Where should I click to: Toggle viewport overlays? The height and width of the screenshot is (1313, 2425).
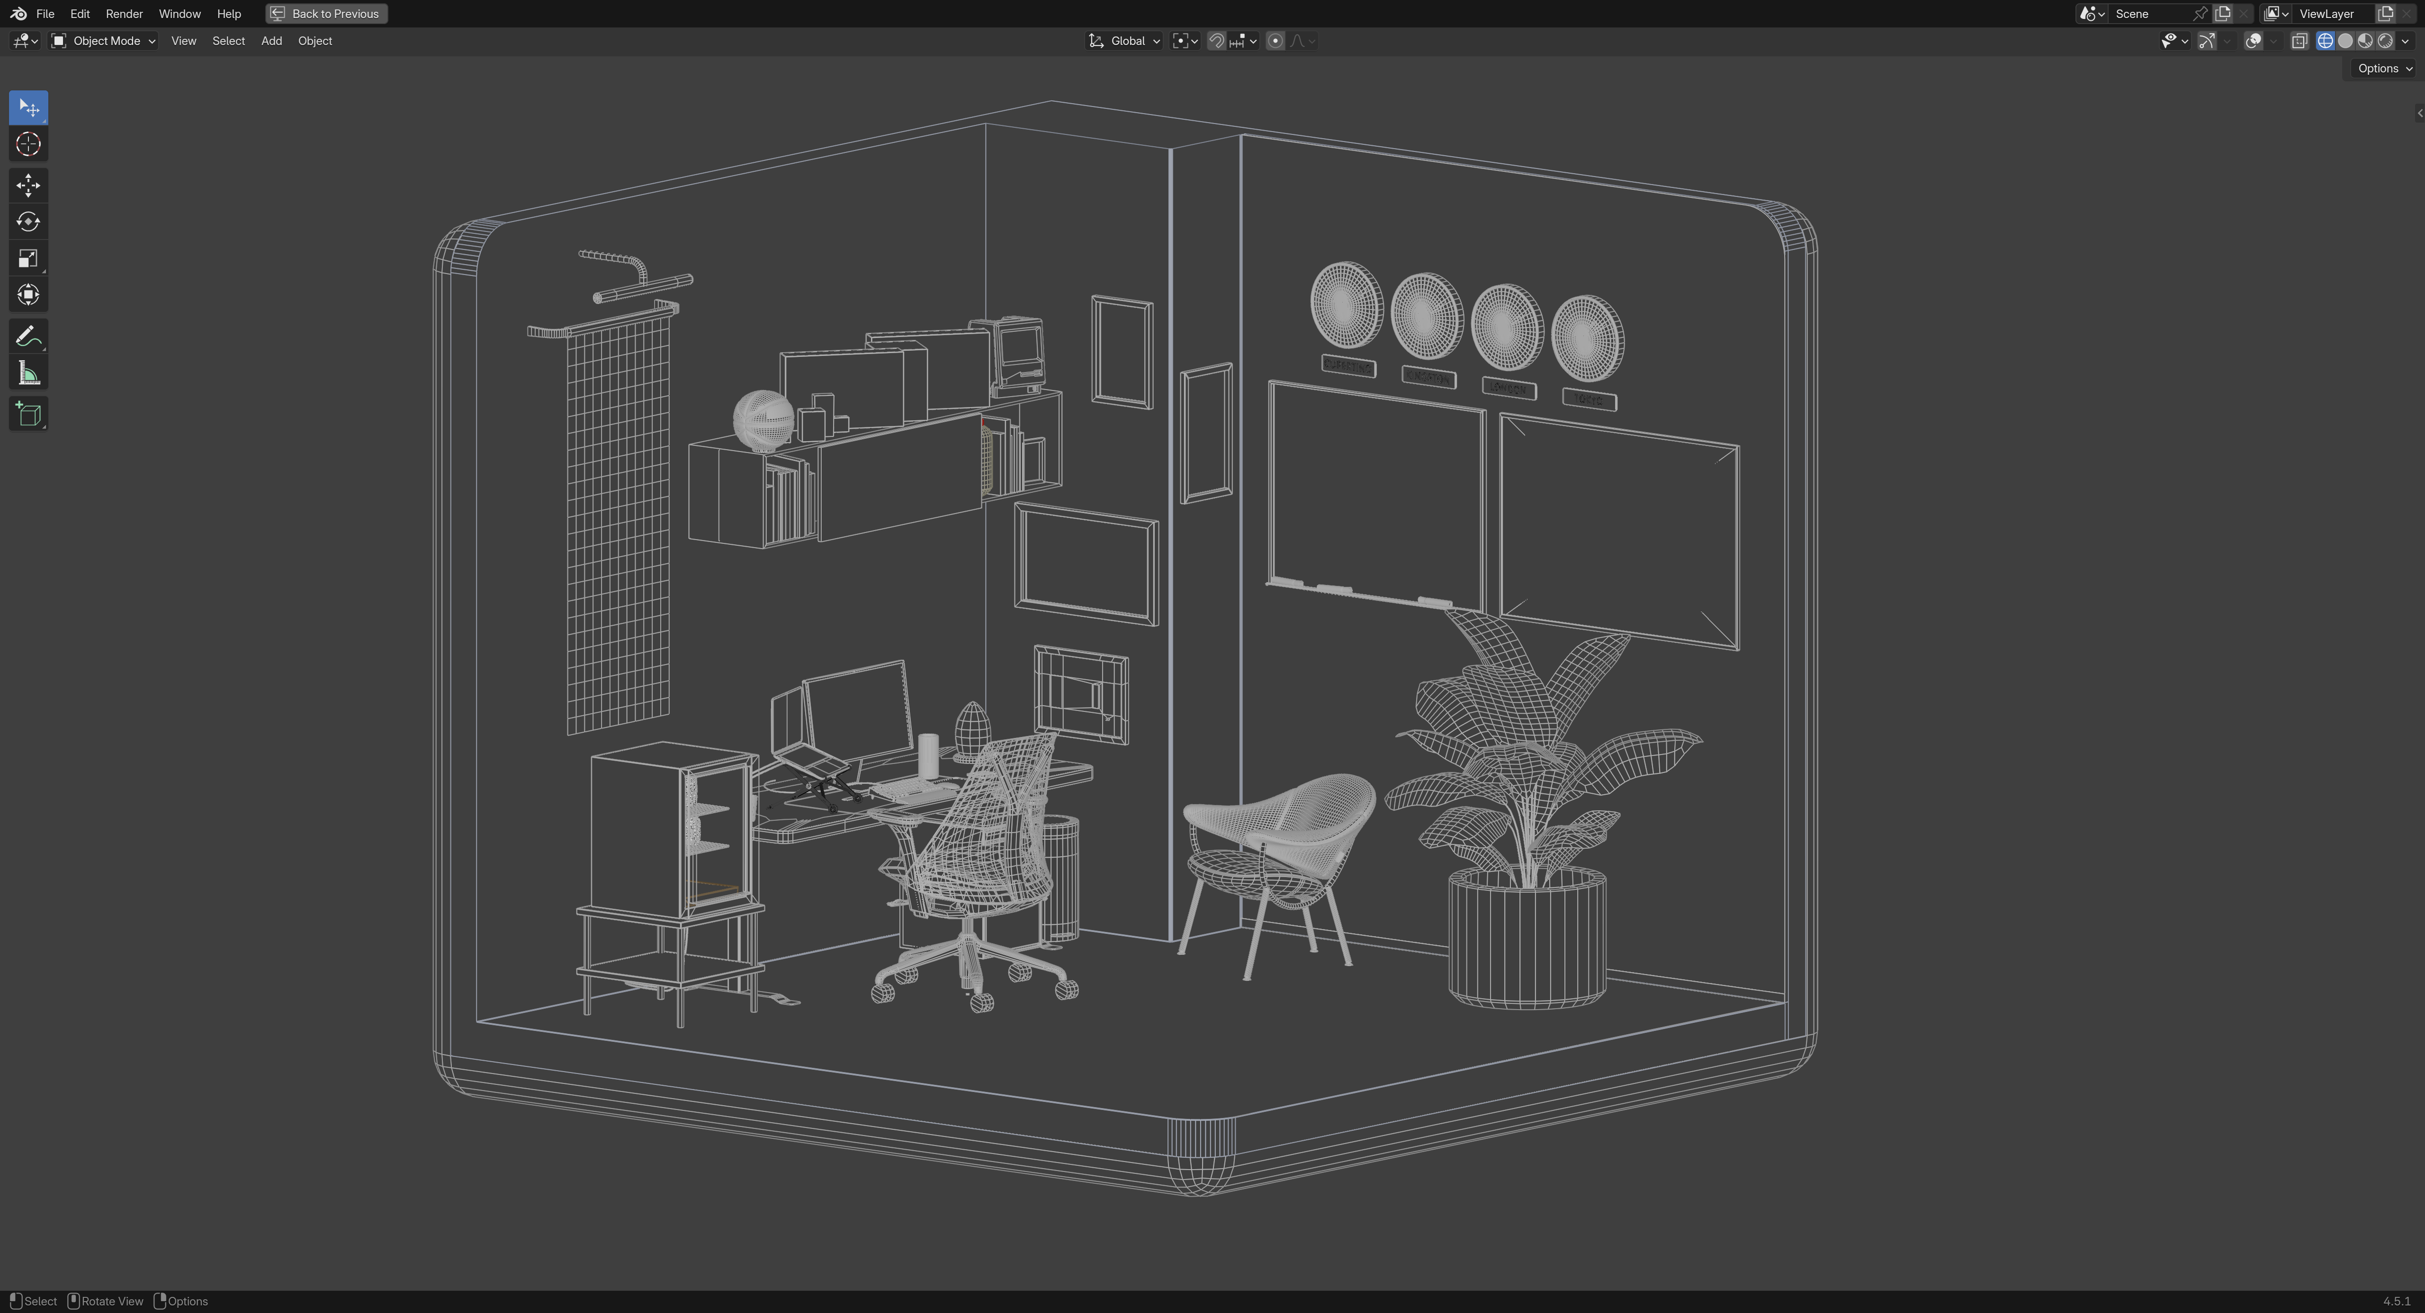pos(2254,41)
